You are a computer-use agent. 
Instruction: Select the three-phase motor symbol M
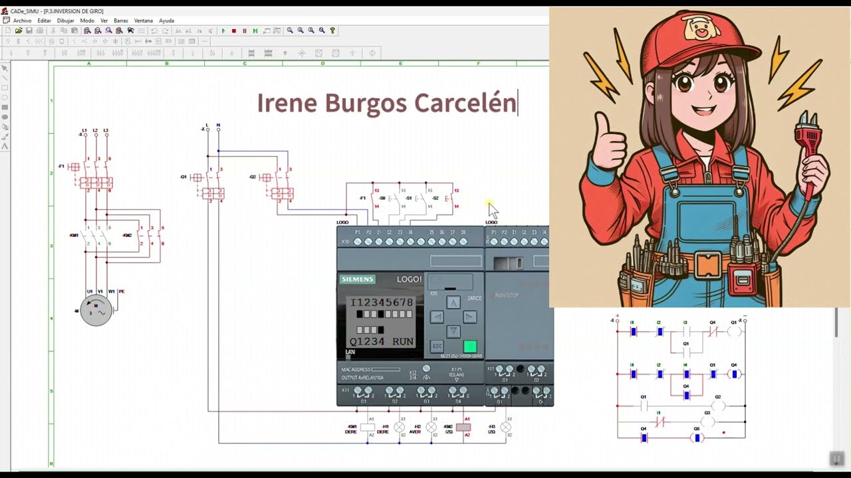coord(96,310)
